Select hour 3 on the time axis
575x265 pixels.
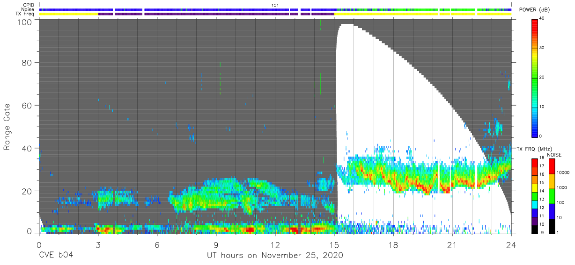click(98, 245)
